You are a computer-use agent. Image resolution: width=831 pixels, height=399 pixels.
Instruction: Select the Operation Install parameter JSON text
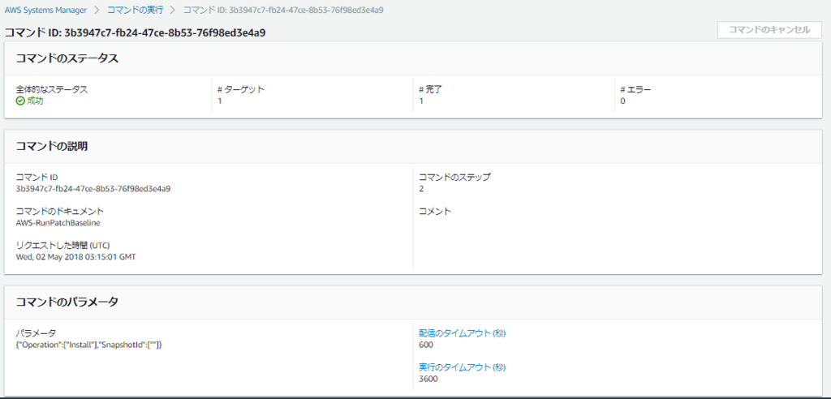[x=89, y=345]
